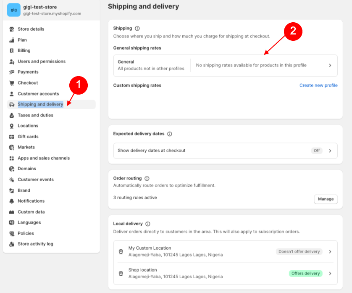
Task: Expand Shop location delivery settings arrow
Action: point(330,273)
